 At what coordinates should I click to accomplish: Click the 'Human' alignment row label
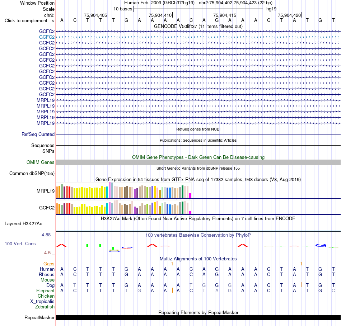47,269
